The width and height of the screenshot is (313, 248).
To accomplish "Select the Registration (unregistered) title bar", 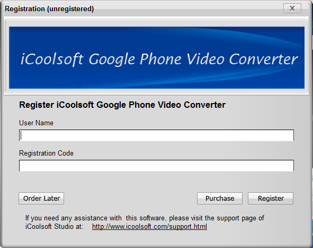I will click(x=140, y=8).
